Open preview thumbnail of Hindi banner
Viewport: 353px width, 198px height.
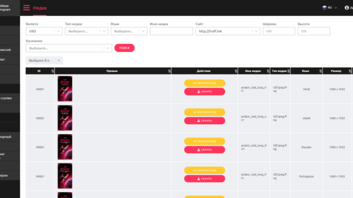click(65, 89)
